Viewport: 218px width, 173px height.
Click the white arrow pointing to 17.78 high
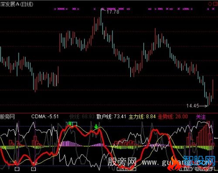[103, 10]
